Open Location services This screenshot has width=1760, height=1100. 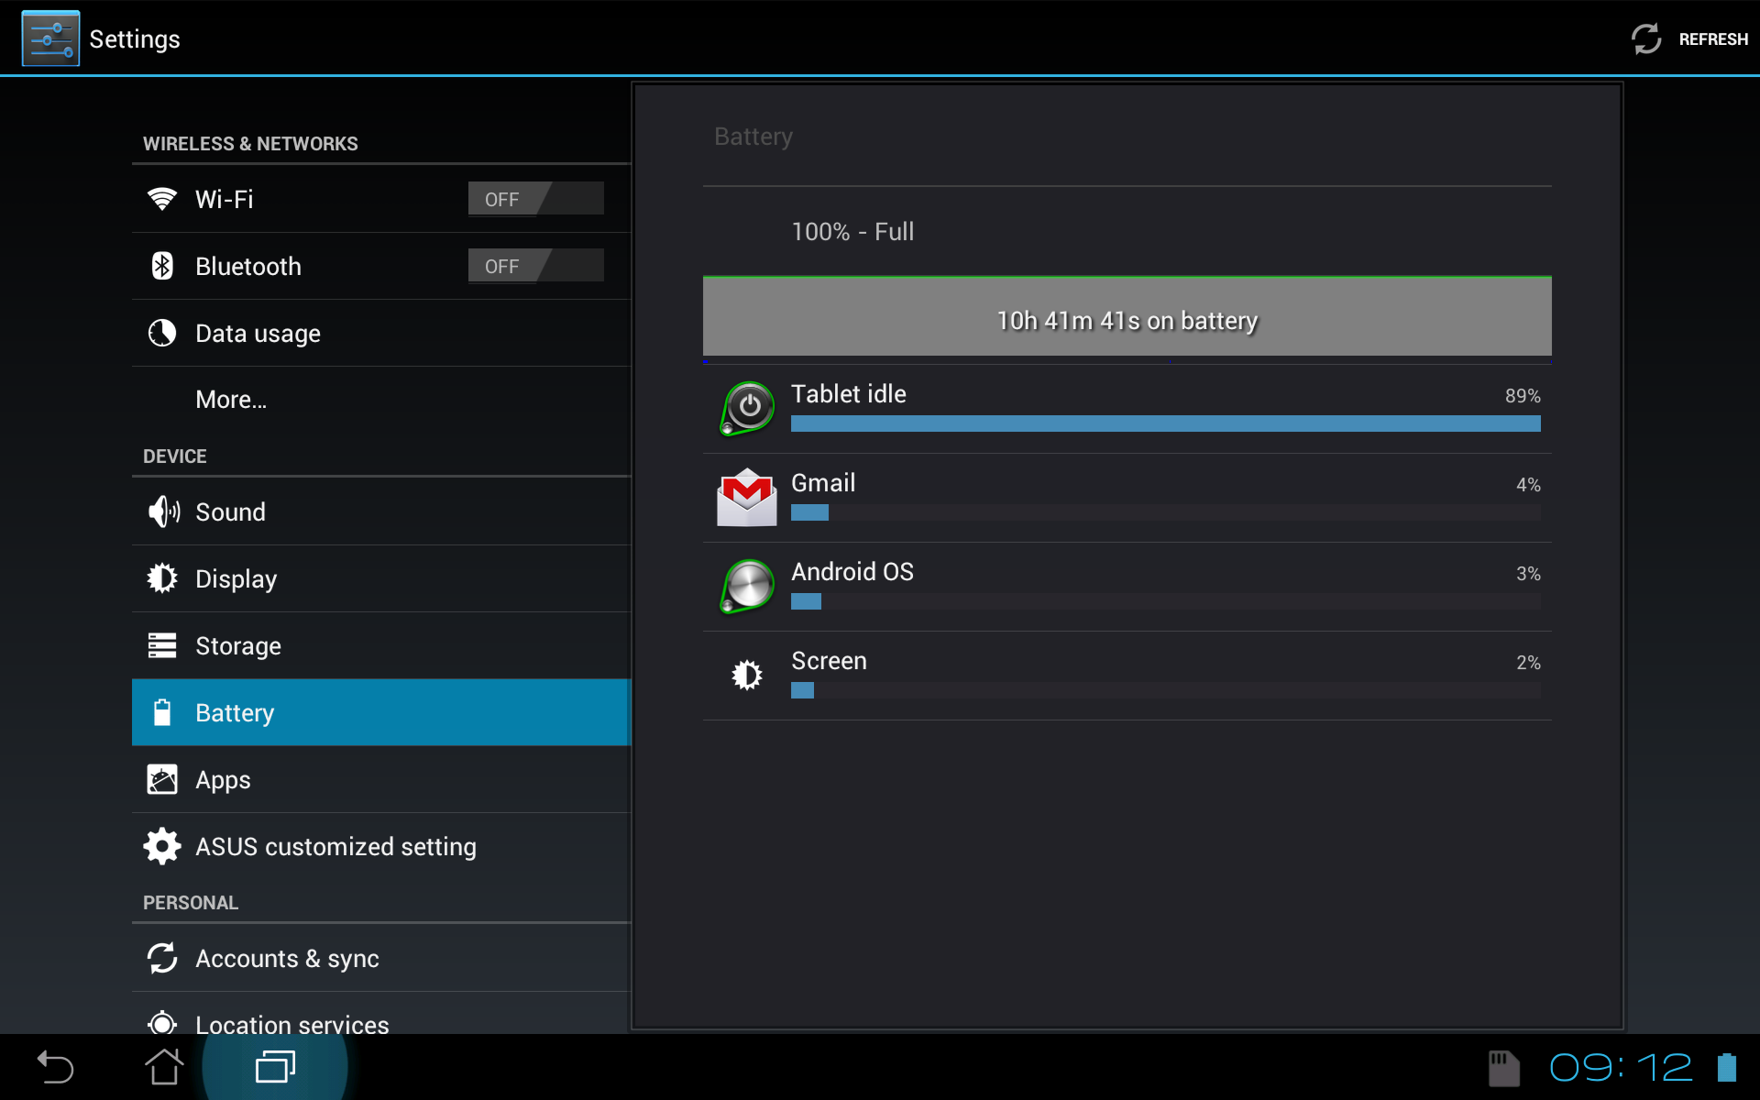pyautogui.click(x=381, y=1014)
